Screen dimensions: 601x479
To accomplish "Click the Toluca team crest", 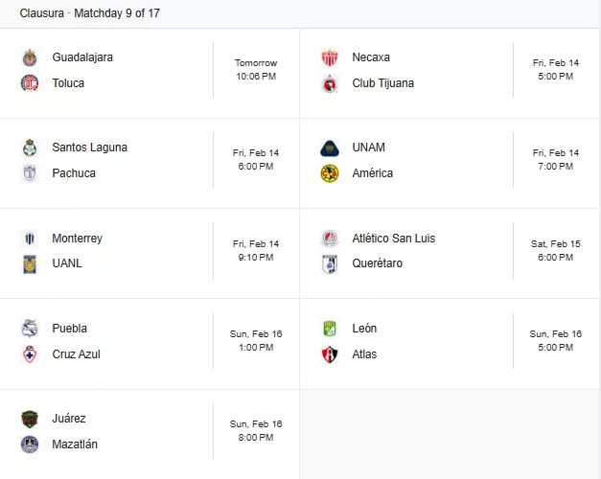I will (30, 83).
